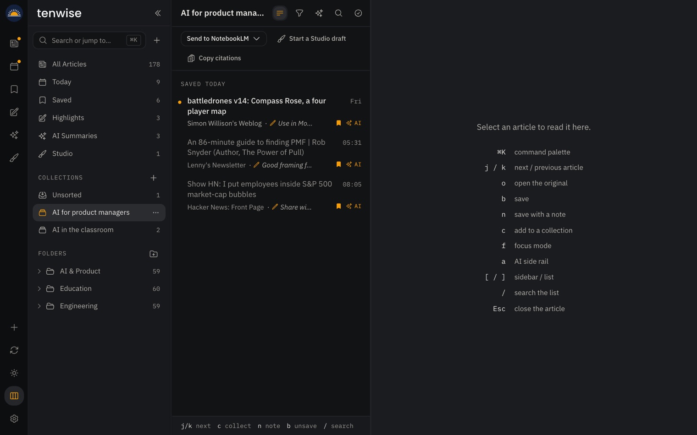Open more options for AI for product managers
The image size is (697, 435).
pyautogui.click(x=156, y=212)
